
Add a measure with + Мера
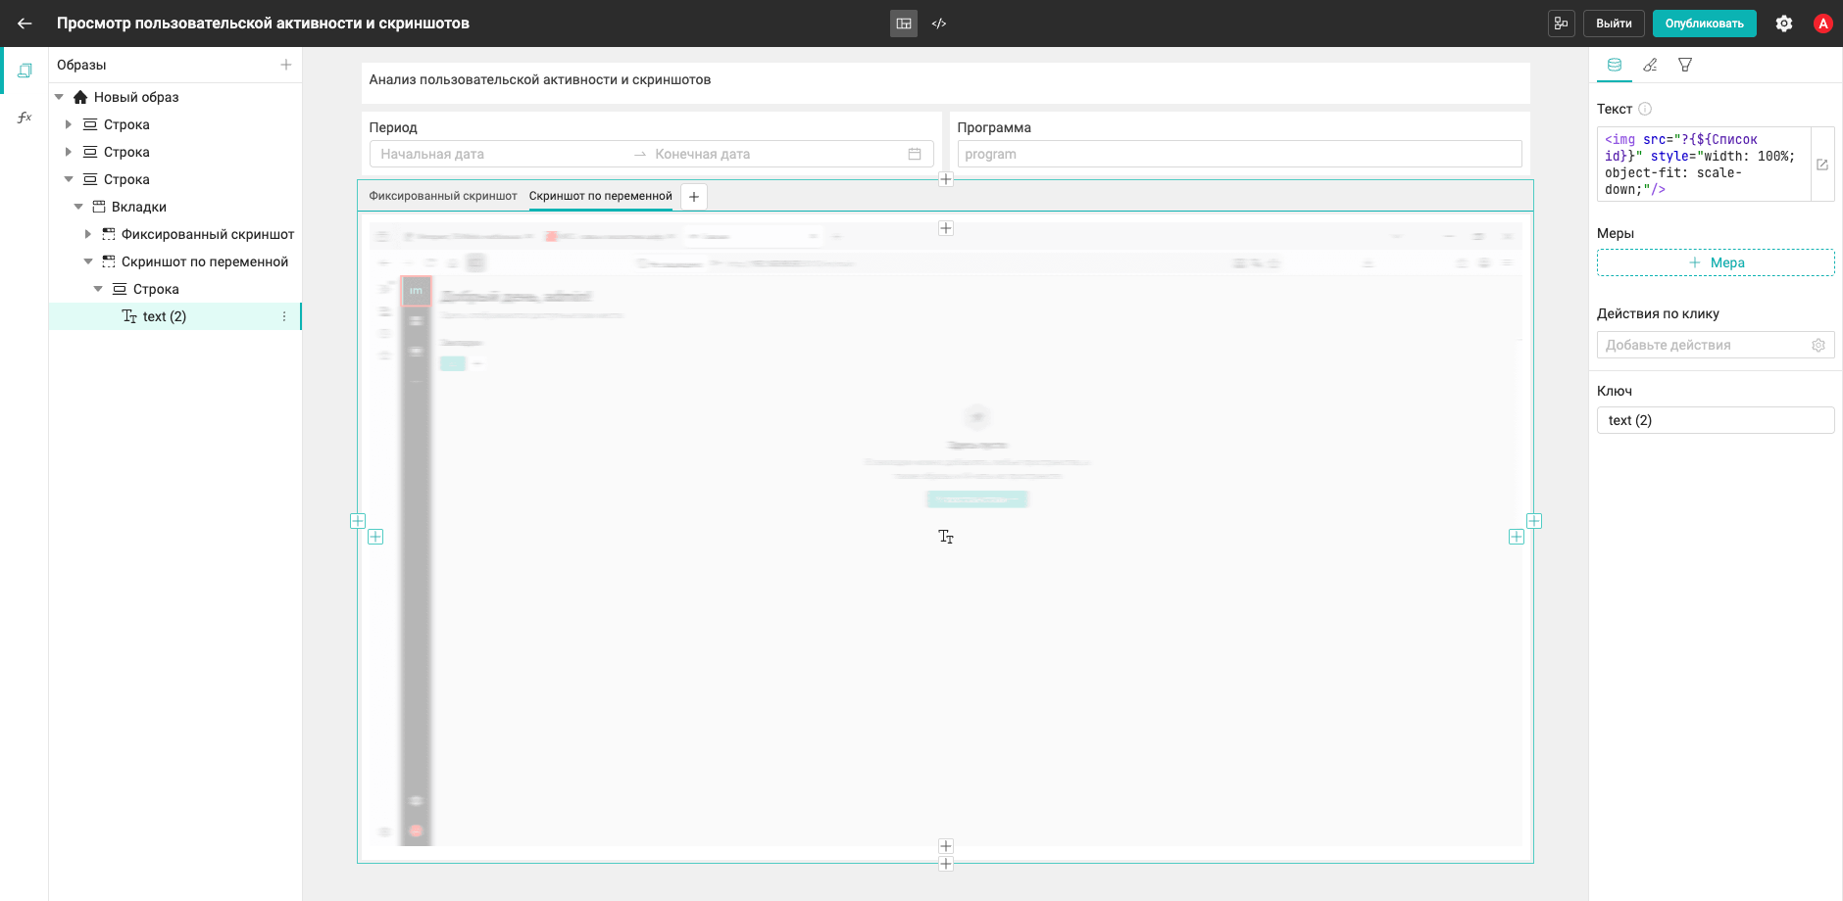(x=1716, y=262)
